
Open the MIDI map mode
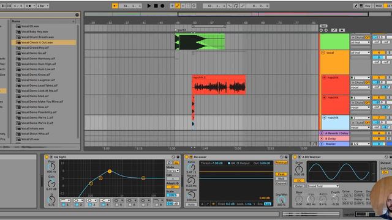[x=379, y=5]
